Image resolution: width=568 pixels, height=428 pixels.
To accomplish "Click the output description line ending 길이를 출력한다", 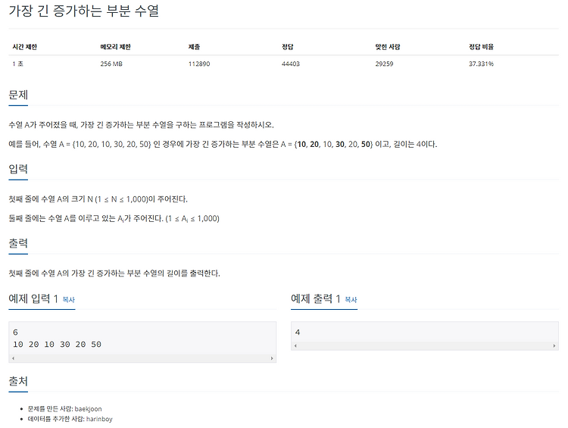I will pos(114,273).
